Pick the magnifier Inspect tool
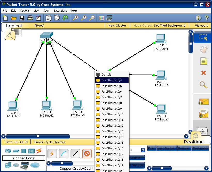Screen dimensions: 212x172 [204, 85]
